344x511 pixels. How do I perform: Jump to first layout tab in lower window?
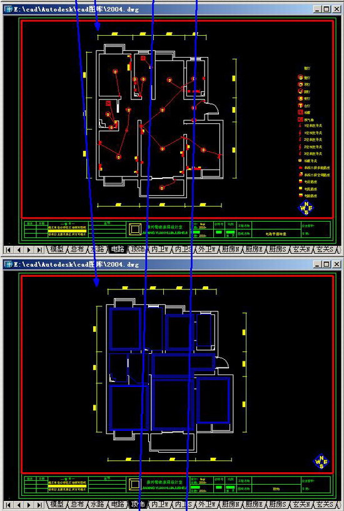[8, 505]
